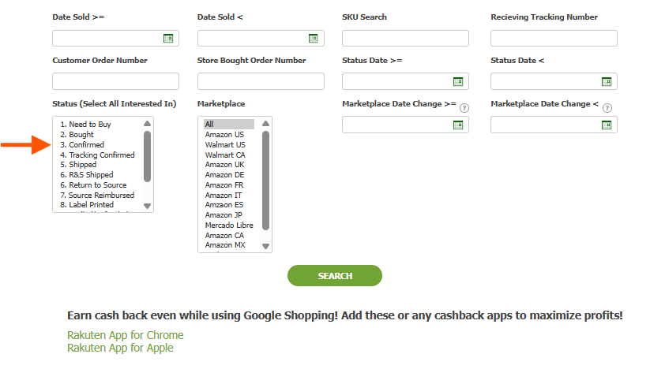The image size is (650, 369).
Task: Open Rakuten App for Chrome link
Action: coord(126,335)
